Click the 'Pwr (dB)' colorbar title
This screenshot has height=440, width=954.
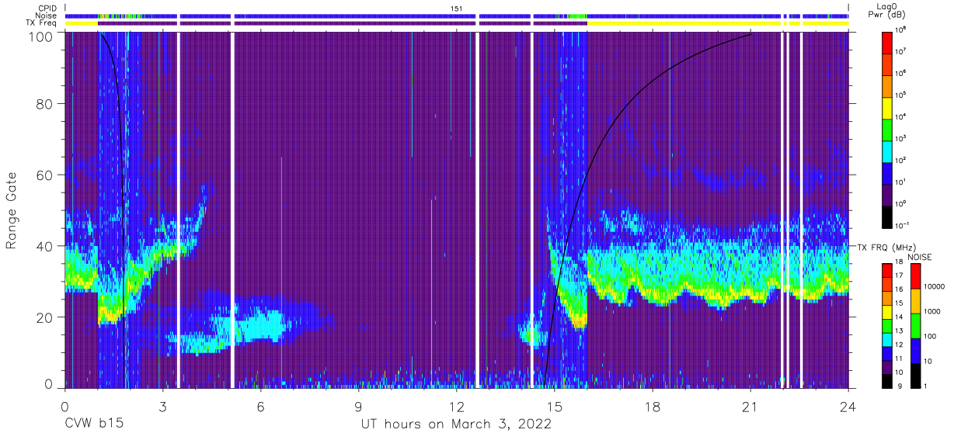tap(887, 15)
